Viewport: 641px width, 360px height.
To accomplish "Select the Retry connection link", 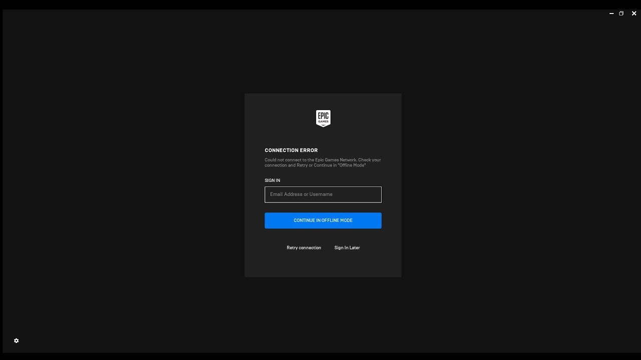I will pyautogui.click(x=304, y=247).
